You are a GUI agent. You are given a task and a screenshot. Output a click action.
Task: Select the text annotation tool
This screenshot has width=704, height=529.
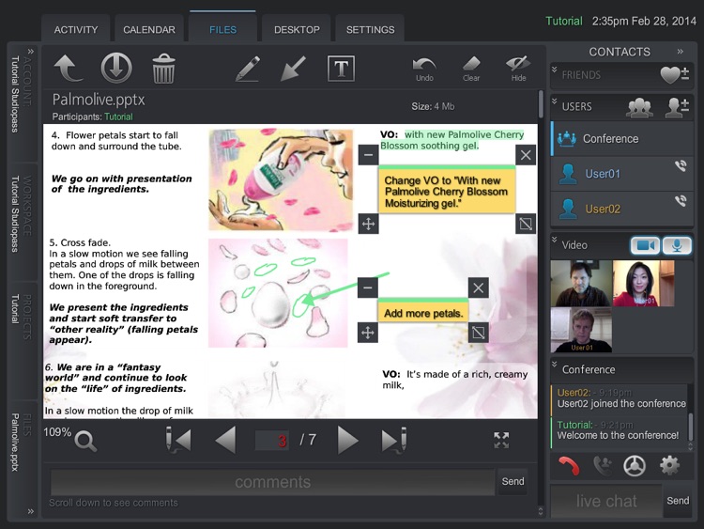(x=342, y=69)
